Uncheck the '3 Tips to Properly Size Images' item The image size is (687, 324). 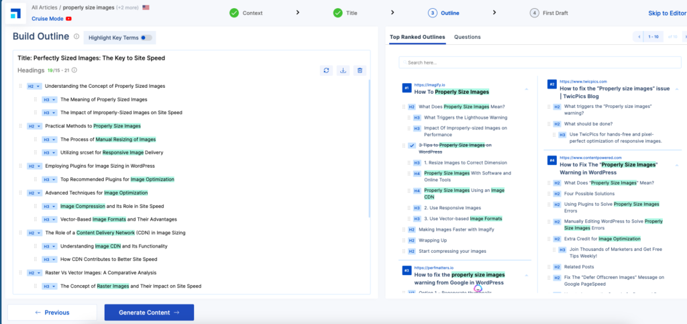click(411, 145)
